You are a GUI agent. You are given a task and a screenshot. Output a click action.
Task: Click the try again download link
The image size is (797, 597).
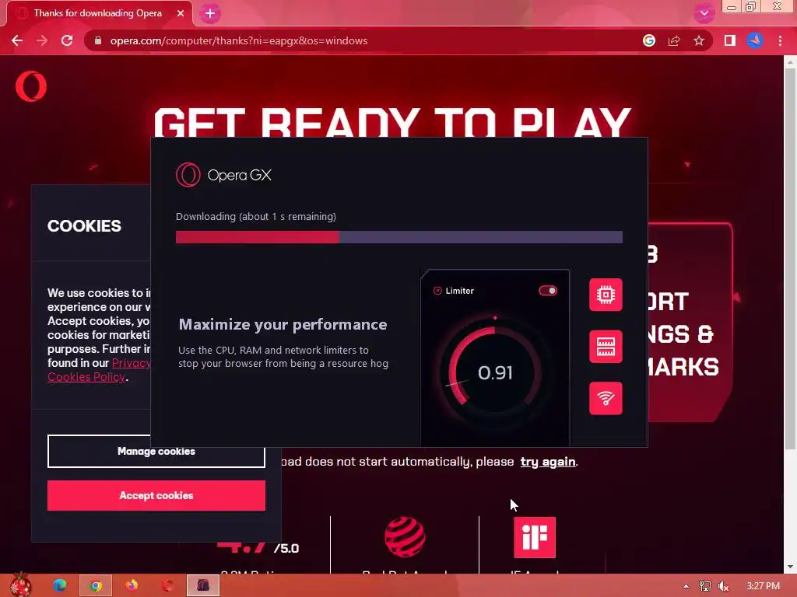[548, 462]
